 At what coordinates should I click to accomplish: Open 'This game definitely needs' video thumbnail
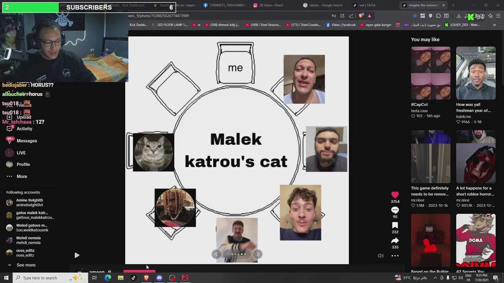point(431,157)
